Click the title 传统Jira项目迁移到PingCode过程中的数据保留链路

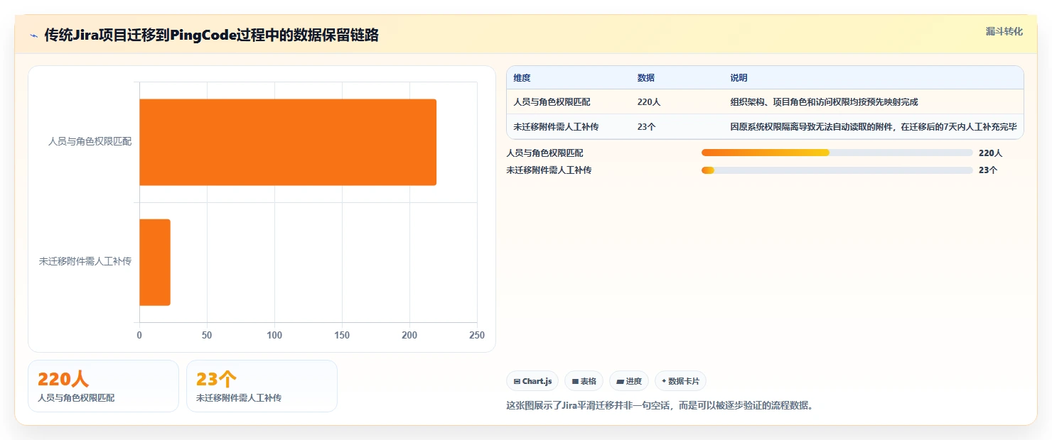[211, 35]
